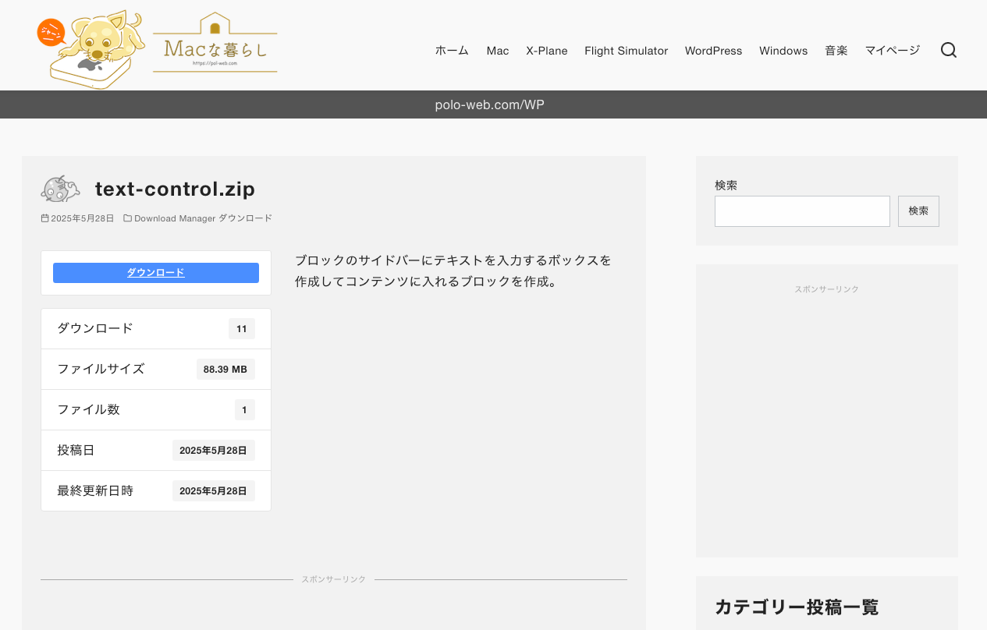This screenshot has width=987, height=630.
Task: Open the WordPress menu item
Action: pos(713,51)
